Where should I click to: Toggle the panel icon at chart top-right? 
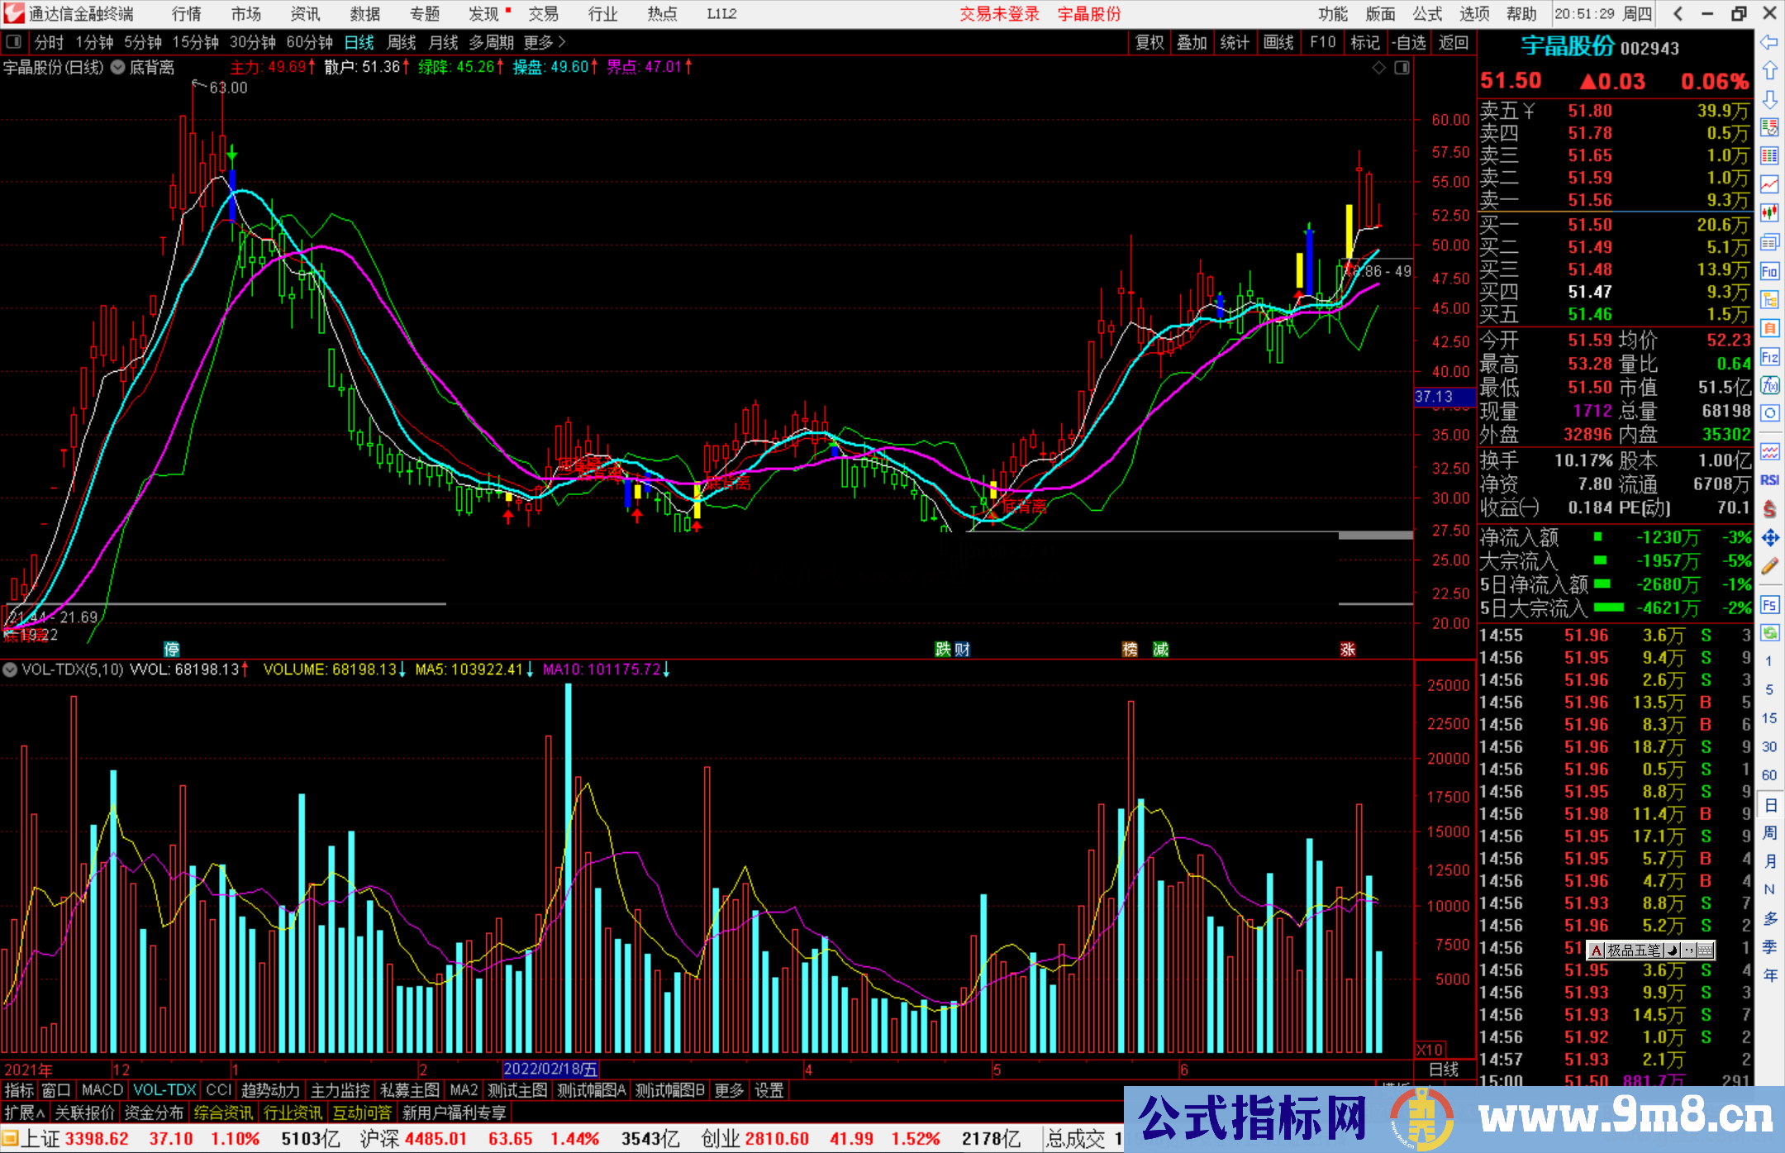point(1402,68)
